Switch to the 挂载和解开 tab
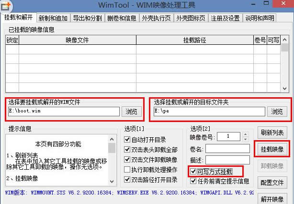Screen dimensions: 294x204 click(x=19, y=17)
